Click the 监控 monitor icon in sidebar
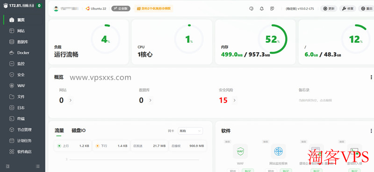374x172 pixels. [12, 64]
